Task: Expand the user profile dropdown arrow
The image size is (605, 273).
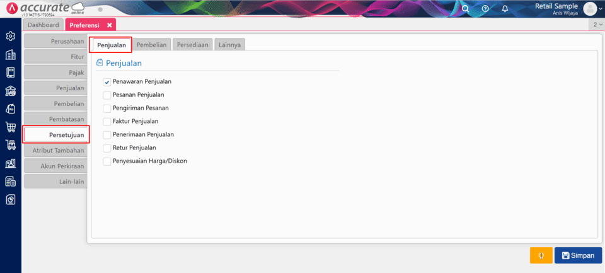Action: (599, 9)
